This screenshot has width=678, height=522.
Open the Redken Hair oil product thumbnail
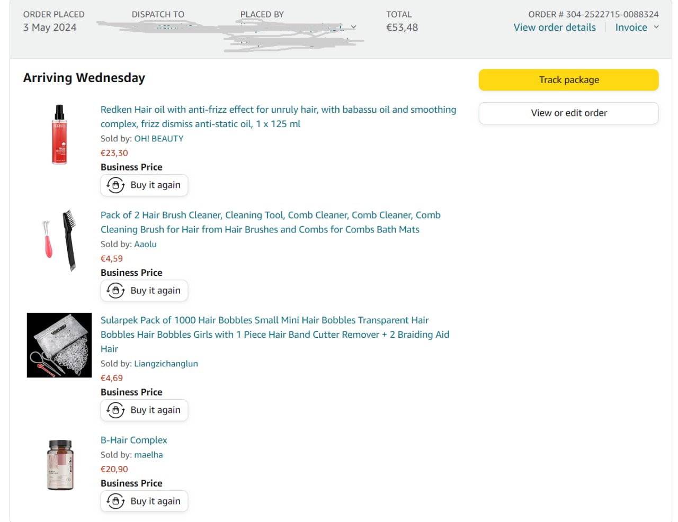click(x=59, y=134)
